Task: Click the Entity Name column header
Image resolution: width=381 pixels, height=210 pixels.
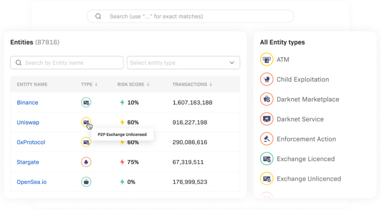Action: click(x=32, y=85)
